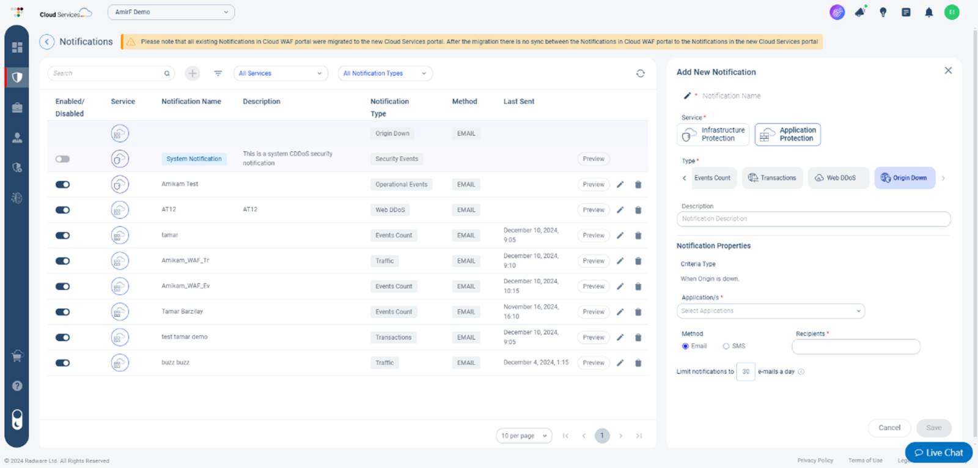Open the bell alerts icon in top bar
The image size is (978, 468).
[928, 12]
